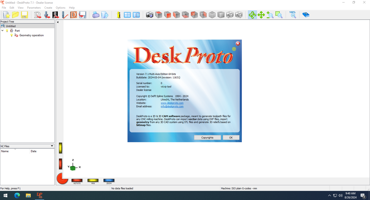Screen dimensions: 370x200
Task: Print using the printer icon
Action: [x=96, y=15]
